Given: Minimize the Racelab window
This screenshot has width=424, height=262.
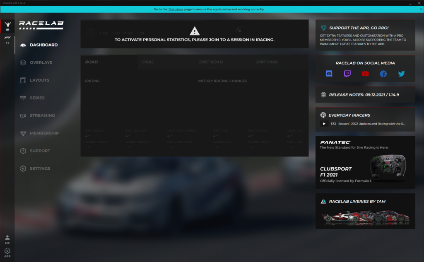Looking at the screenshot, I should pyautogui.click(x=410, y=3).
